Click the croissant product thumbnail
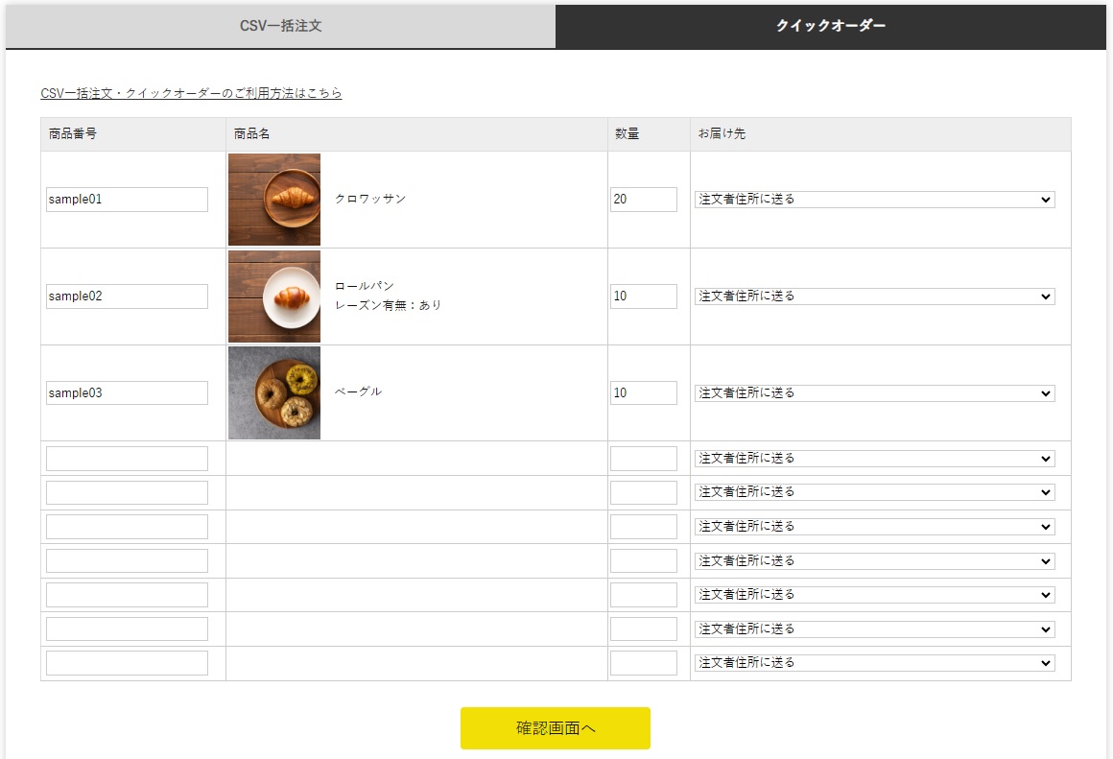The image size is (1113, 759). pyautogui.click(x=274, y=200)
